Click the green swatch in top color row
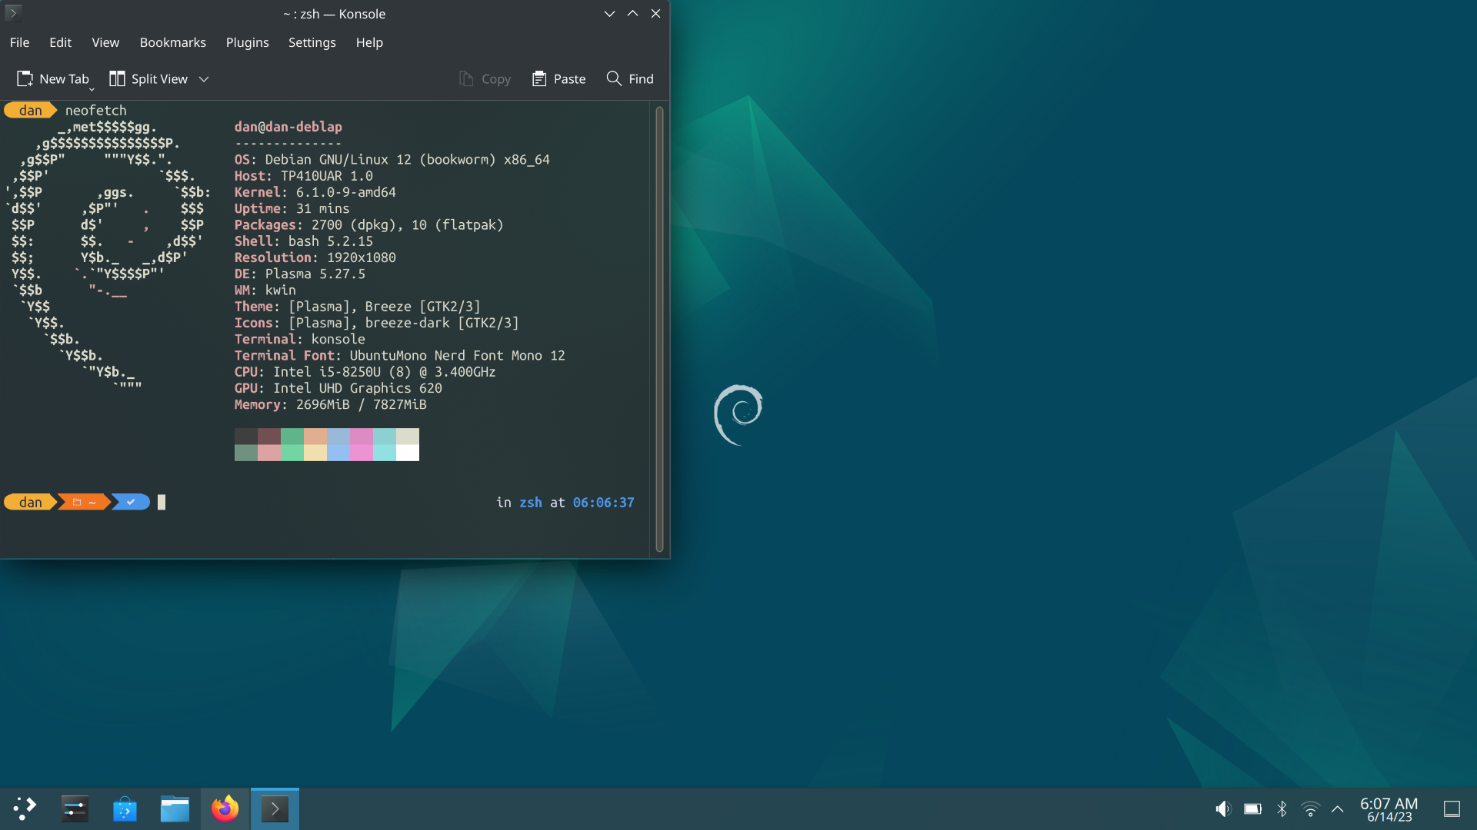This screenshot has width=1477, height=830. pos(292,436)
